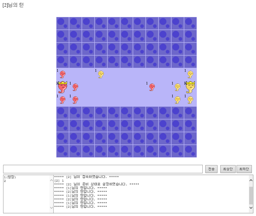Viewport: 256px width, 216px height.
Task: Click the 최상단 scroll-to-top button
Action: coord(228,169)
